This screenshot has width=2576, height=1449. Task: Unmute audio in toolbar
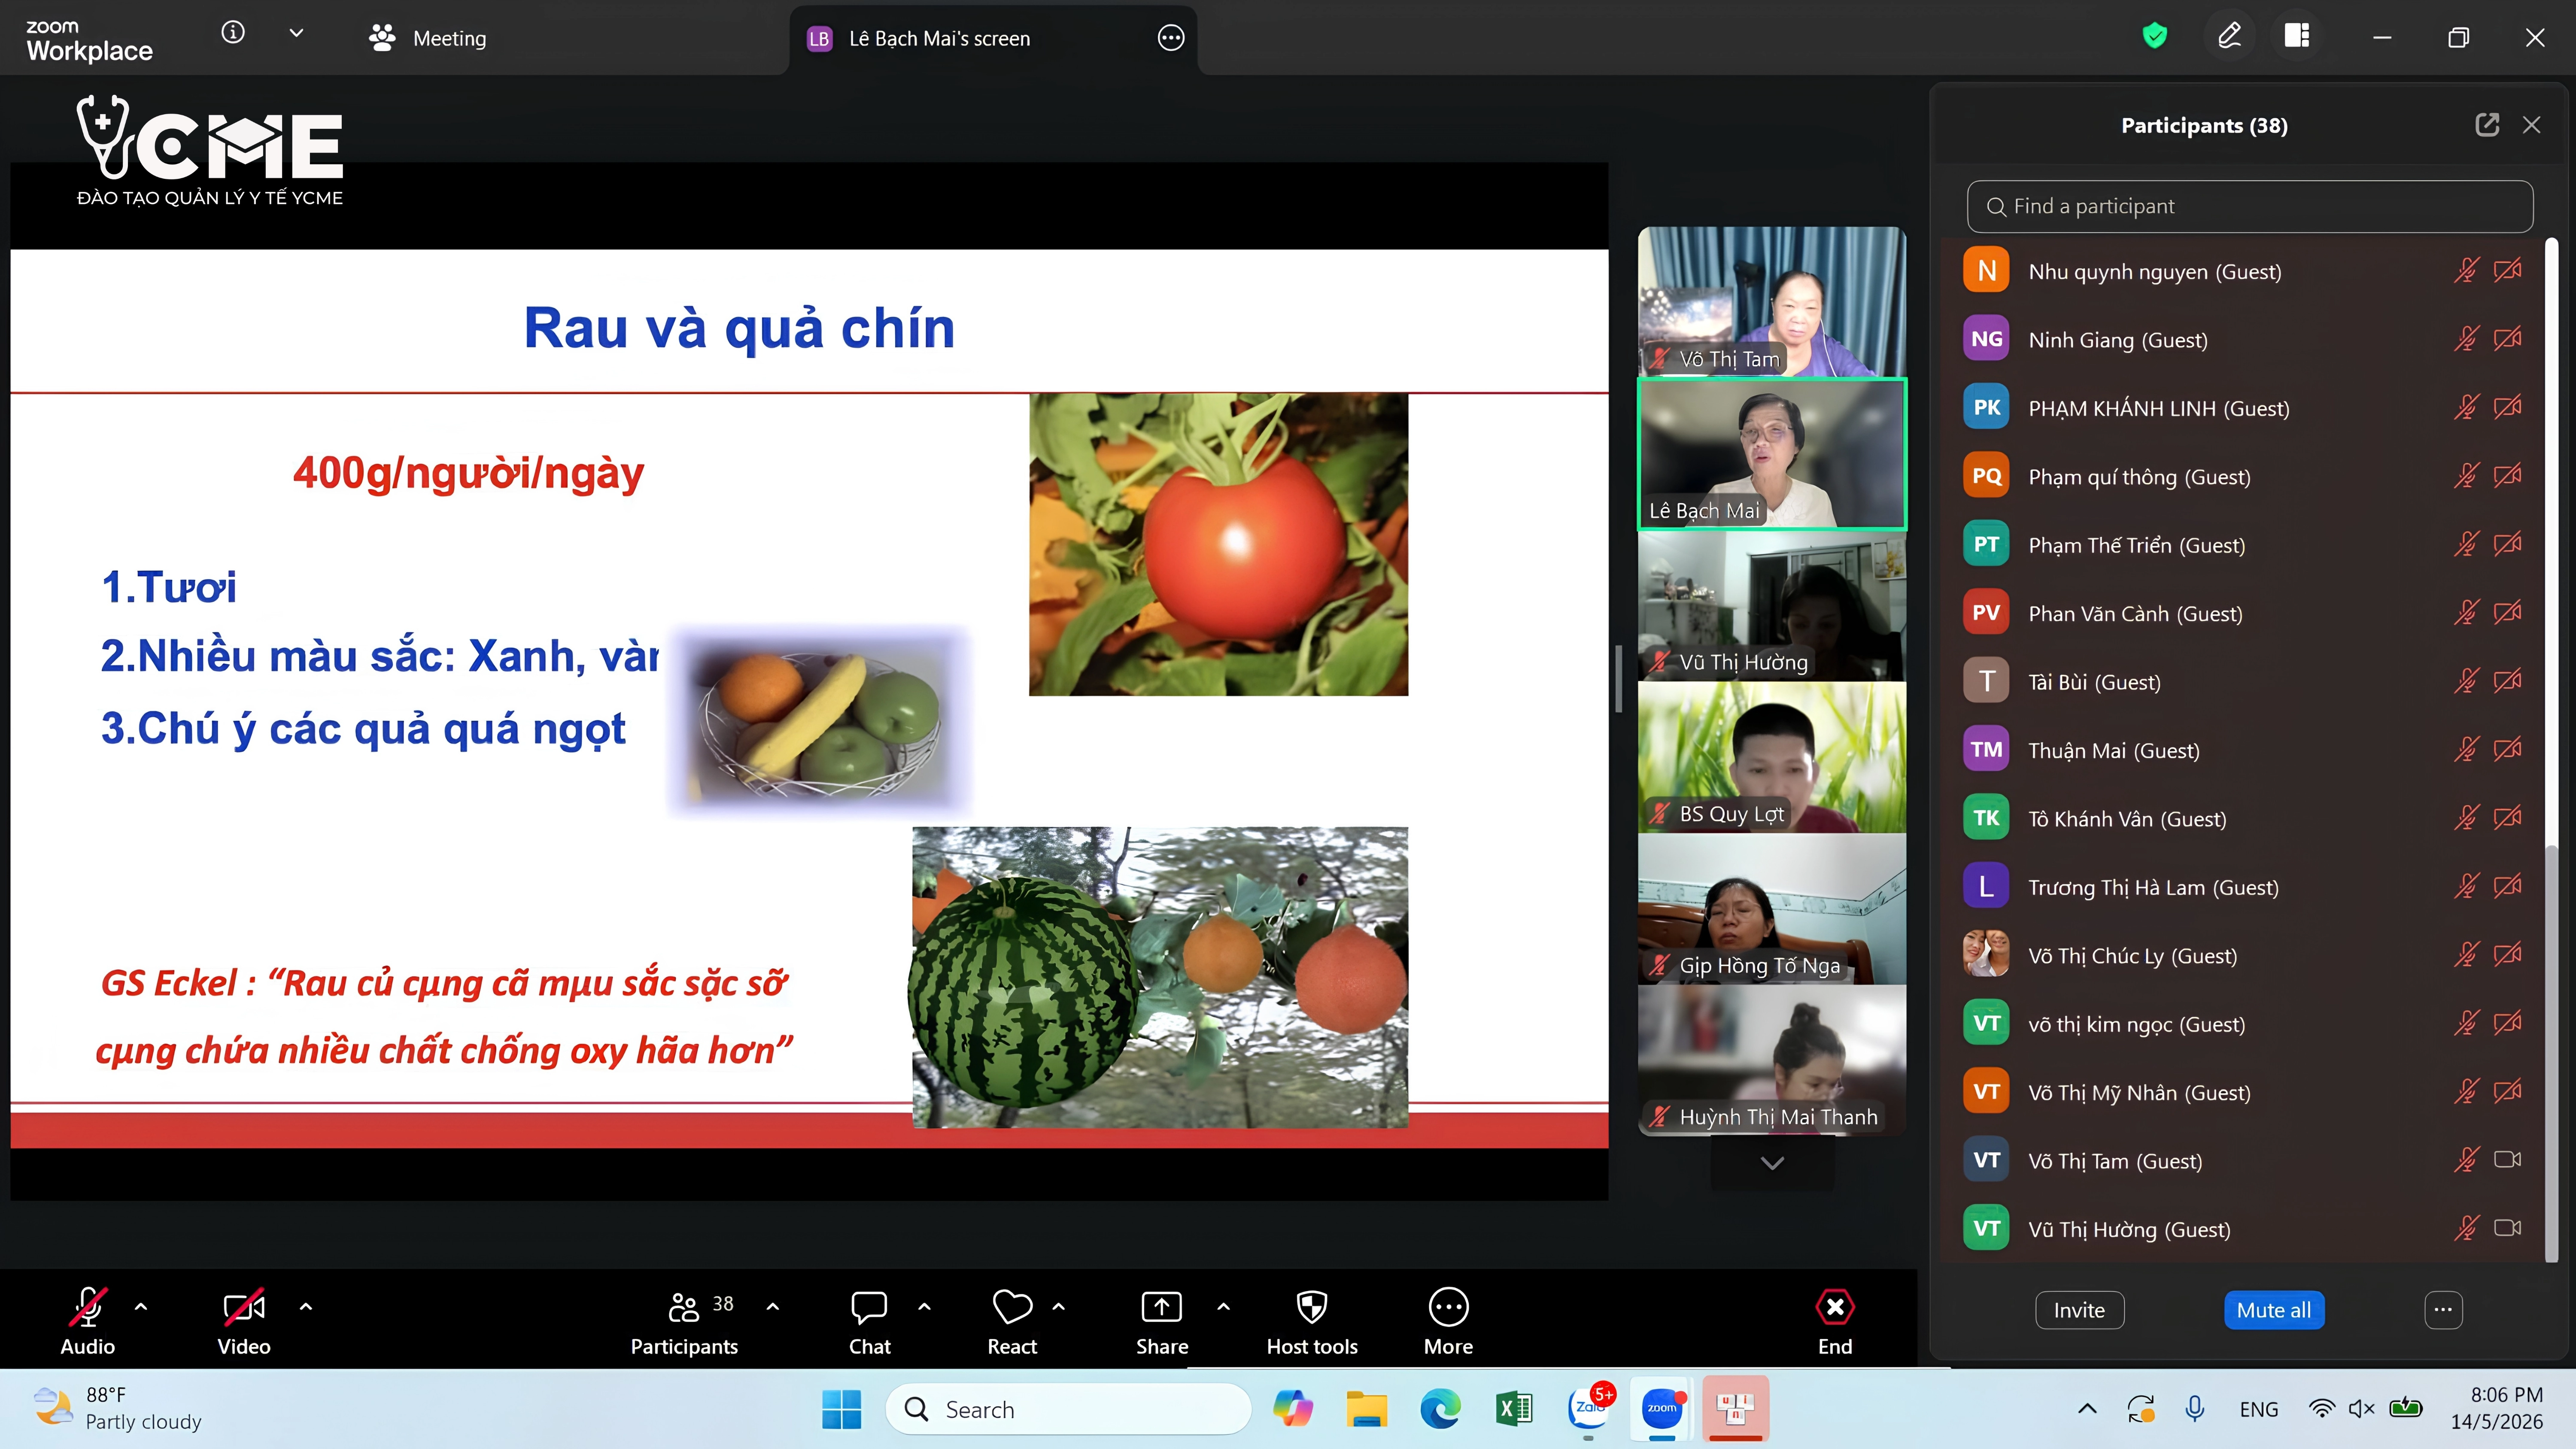point(88,1320)
